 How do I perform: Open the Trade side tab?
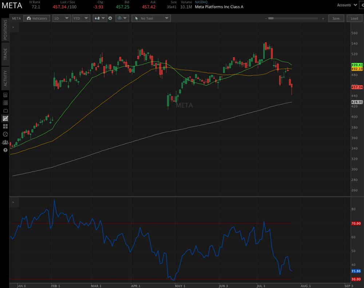click(5, 54)
